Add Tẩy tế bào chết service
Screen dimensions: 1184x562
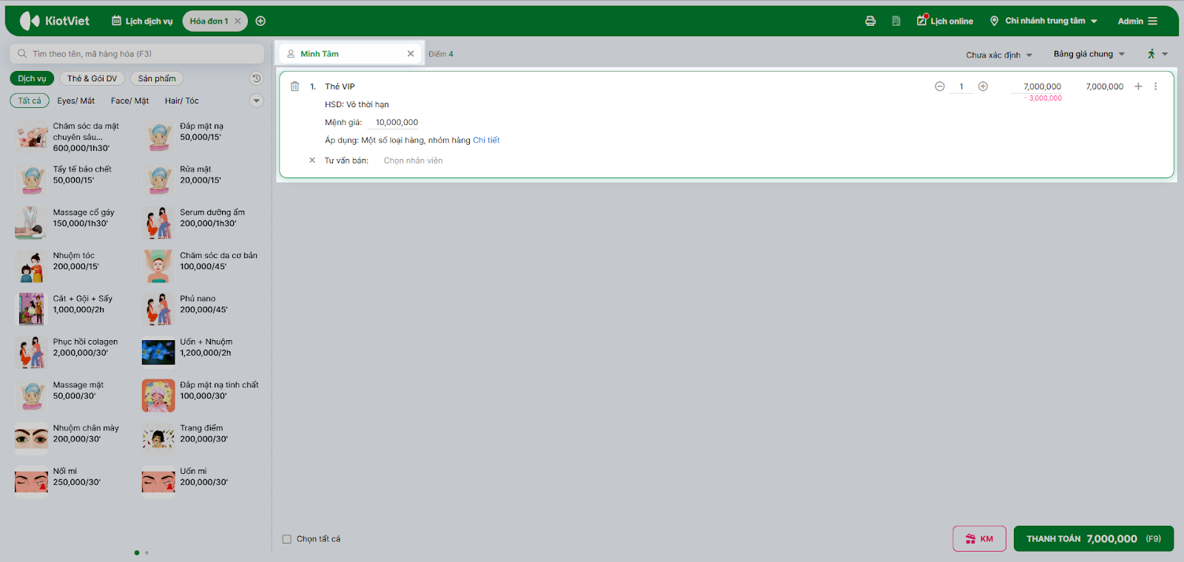(73, 180)
